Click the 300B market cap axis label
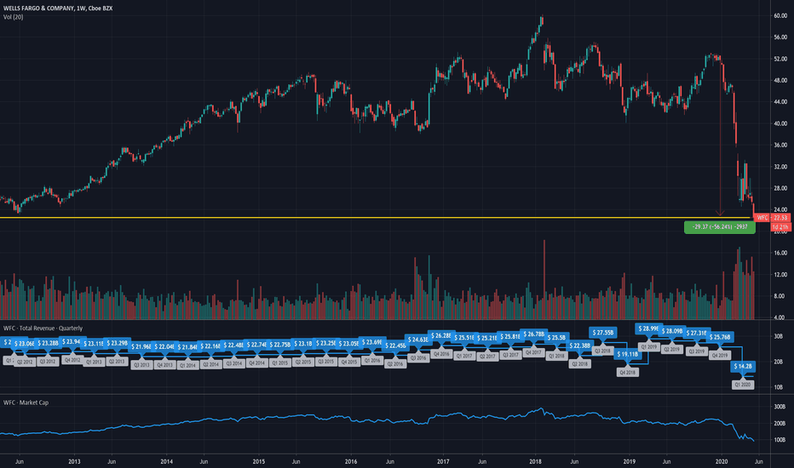Screen dimensions: 794x468 tap(780, 407)
